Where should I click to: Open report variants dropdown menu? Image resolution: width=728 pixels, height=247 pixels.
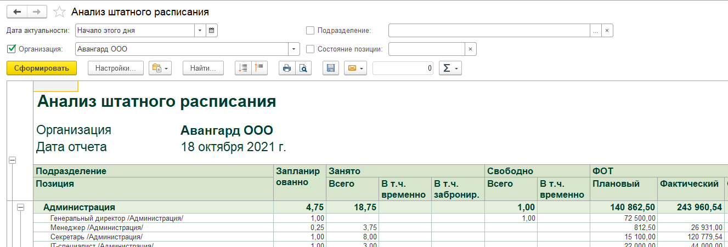[161, 68]
